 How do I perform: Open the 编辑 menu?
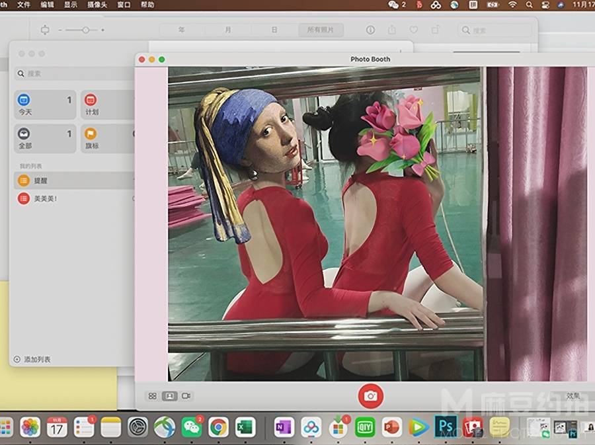(x=47, y=5)
